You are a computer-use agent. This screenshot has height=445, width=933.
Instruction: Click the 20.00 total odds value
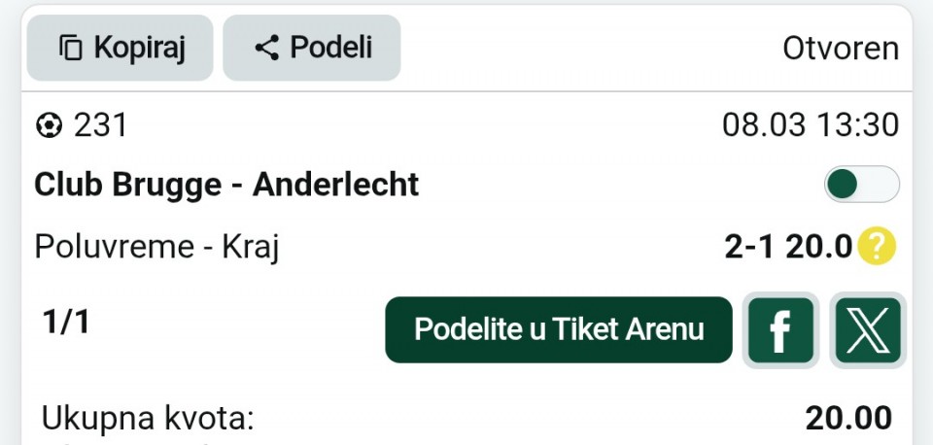(x=848, y=419)
